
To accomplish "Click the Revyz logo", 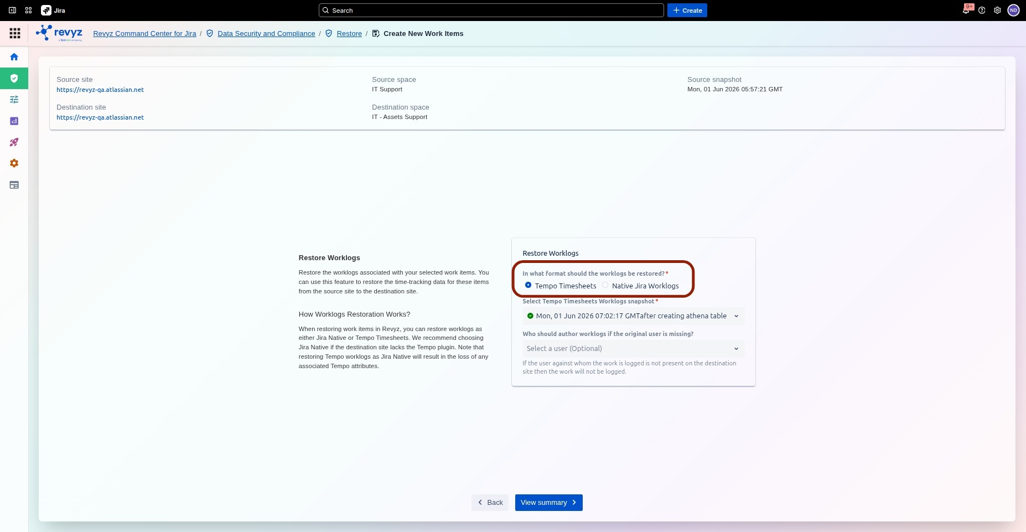I will pos(59,33).
